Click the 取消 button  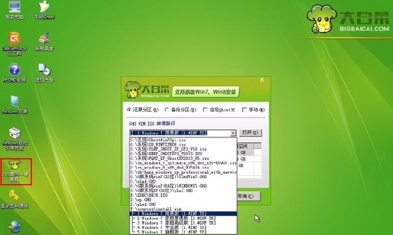pos(248,196)
